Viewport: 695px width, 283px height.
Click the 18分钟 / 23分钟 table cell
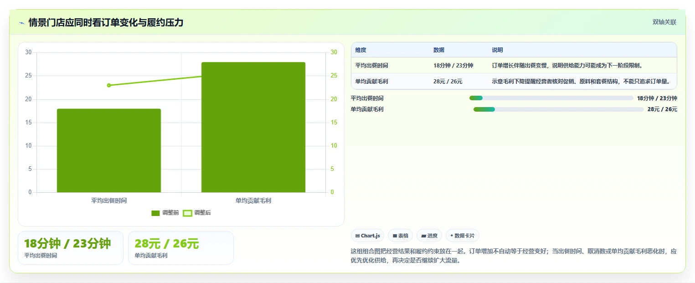pos(453,66)
